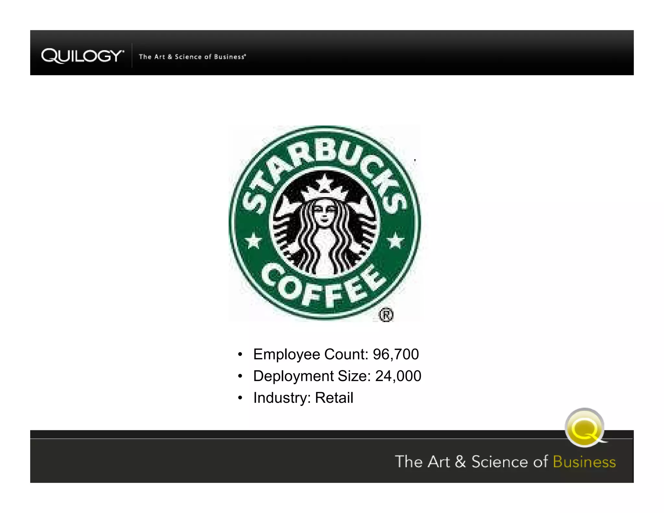Click the right star in Starbucks ring
This screenshot has height=513, width=664.
396,241
